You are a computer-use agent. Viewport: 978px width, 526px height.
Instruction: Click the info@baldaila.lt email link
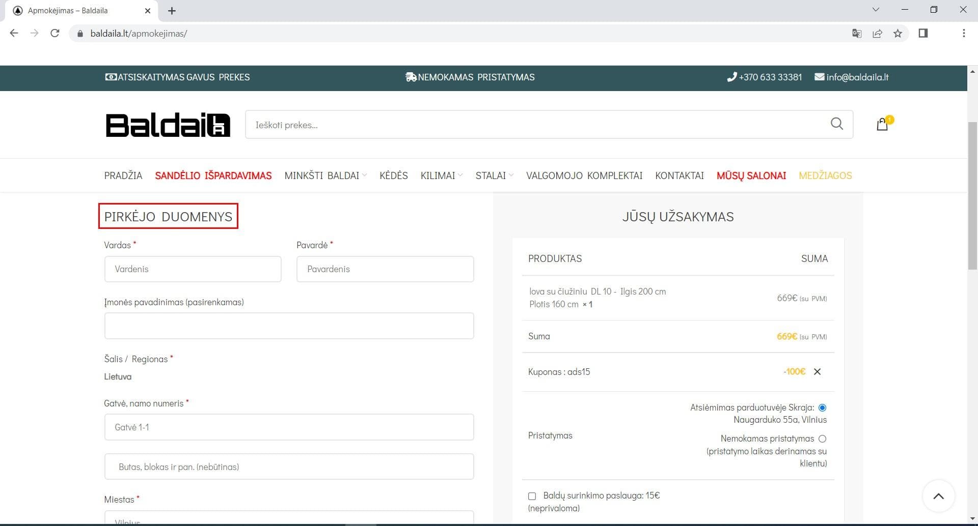click(x=857, y=77)
